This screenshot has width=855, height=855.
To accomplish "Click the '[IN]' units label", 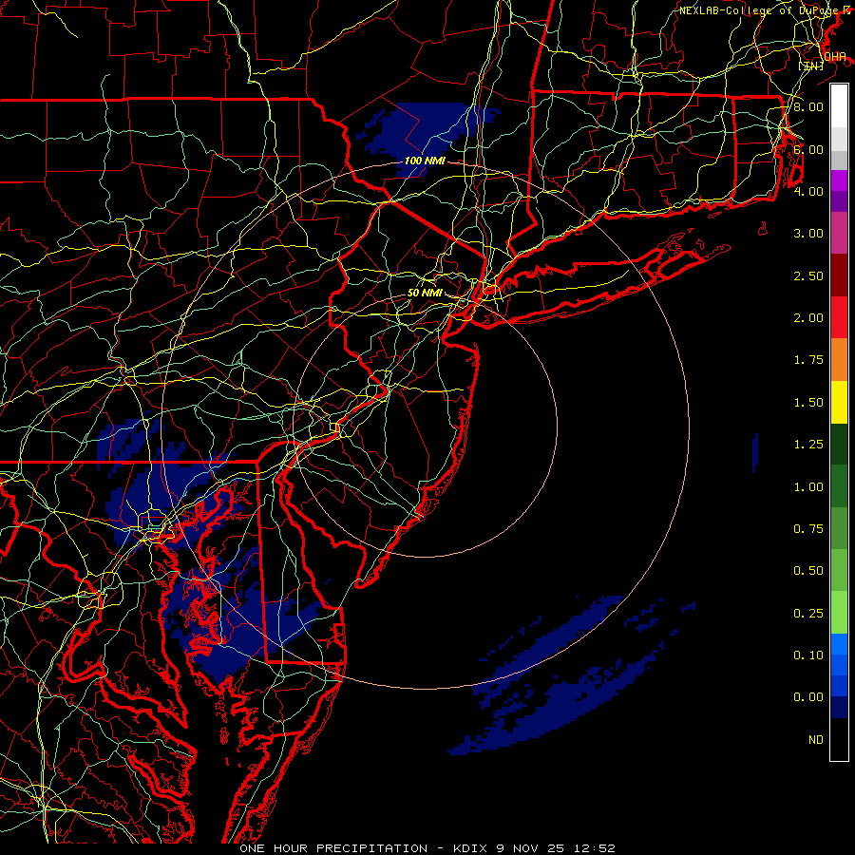I will 811,66.
